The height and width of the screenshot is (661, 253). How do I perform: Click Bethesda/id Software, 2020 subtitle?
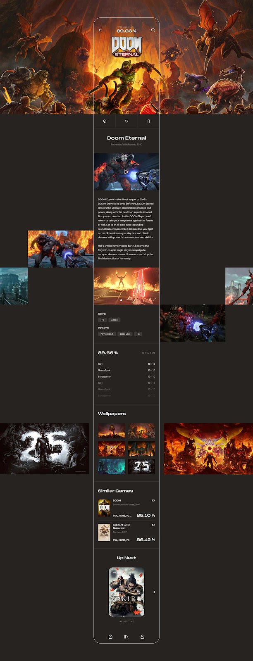tap(126, 145)
